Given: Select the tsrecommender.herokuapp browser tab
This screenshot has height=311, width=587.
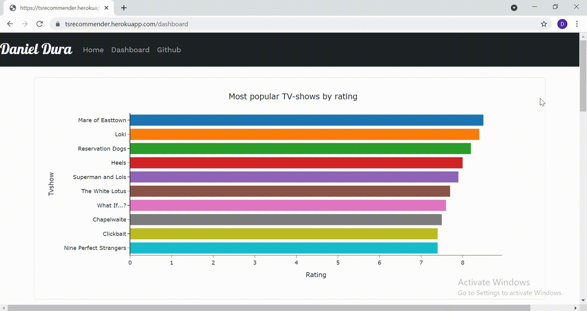Looking at the screenshot, I should coord(59,8).
